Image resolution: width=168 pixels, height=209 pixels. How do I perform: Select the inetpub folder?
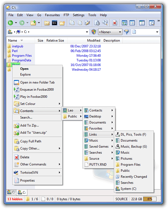(x=18, y=46)
